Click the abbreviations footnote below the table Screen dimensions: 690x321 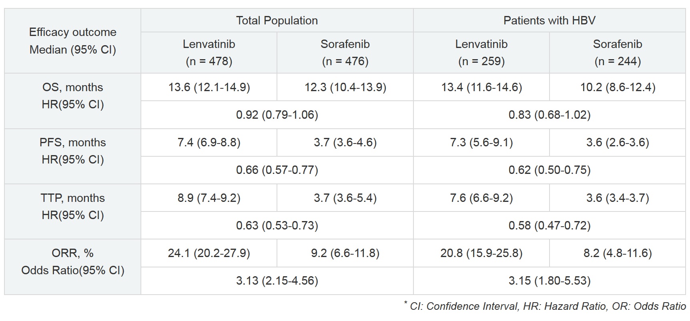point(547,306)
